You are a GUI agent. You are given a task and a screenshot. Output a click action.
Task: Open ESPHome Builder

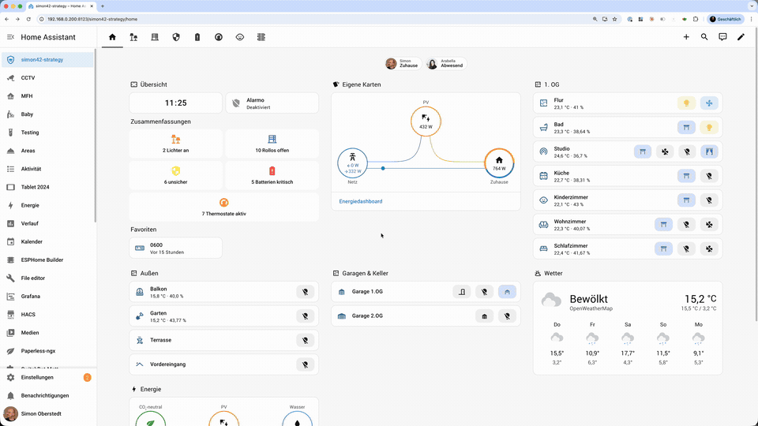point(47,260)
